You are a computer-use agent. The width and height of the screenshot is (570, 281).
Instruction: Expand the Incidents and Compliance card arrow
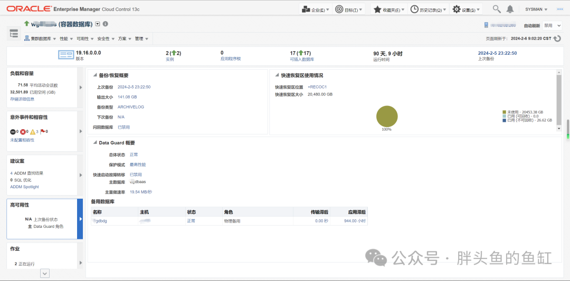coord(81,131)
